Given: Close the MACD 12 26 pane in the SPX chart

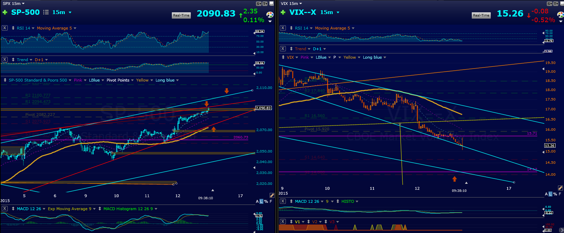Looking at the screenshot, I should click(x=5, y=209).
